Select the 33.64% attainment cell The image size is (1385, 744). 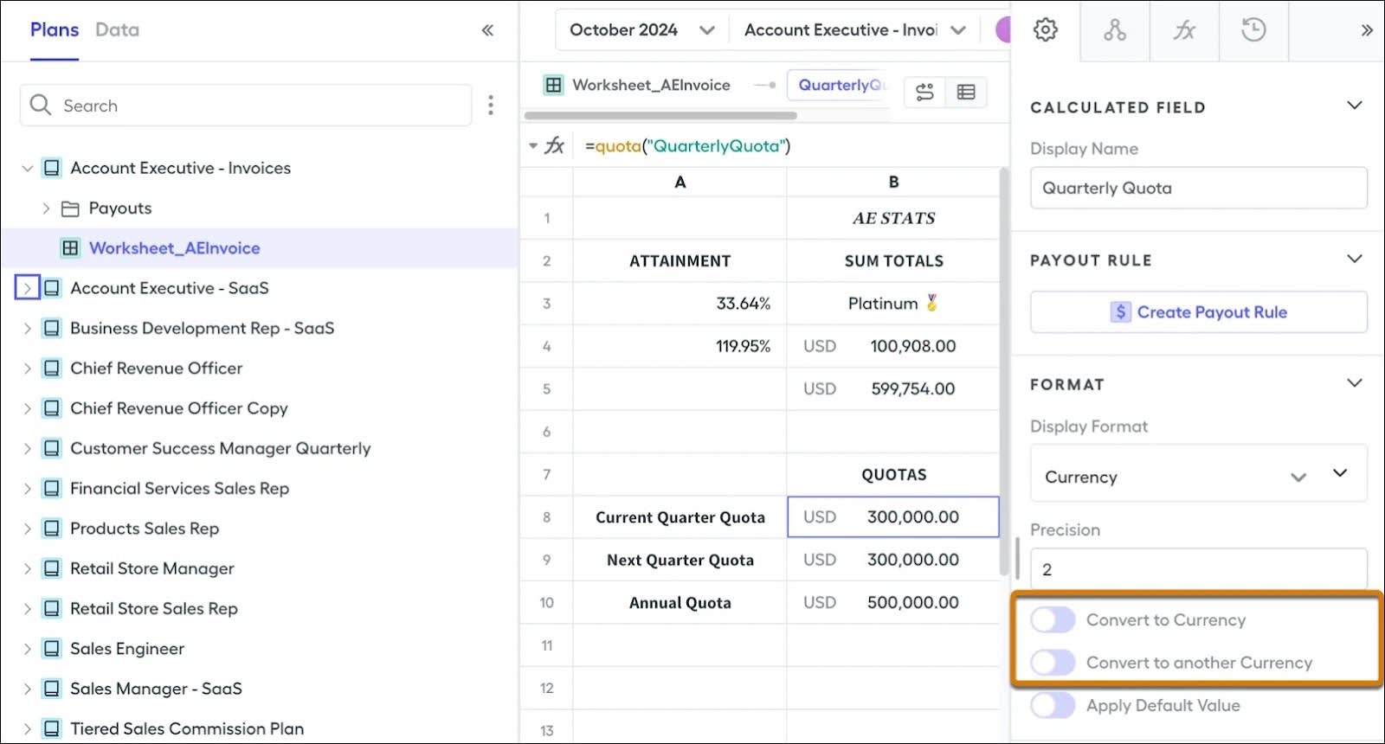point(680,304)
